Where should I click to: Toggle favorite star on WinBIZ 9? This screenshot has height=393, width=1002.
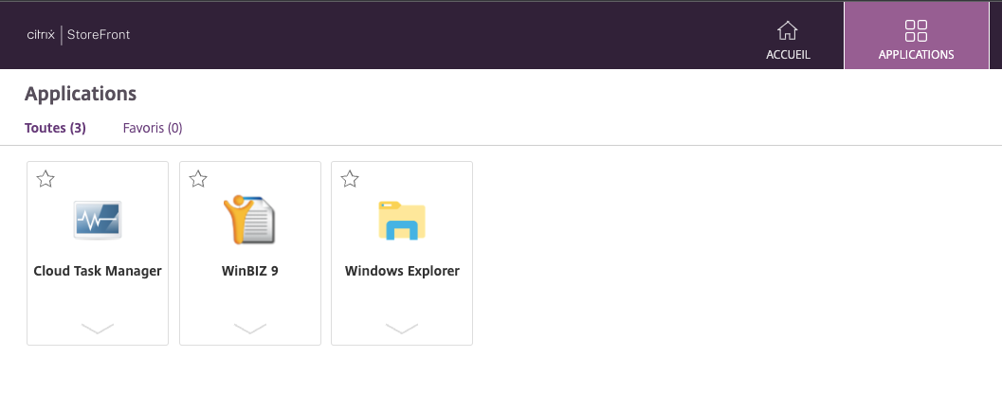(x=198, y=179)
